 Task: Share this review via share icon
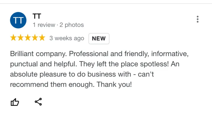(x=38, y=102)
